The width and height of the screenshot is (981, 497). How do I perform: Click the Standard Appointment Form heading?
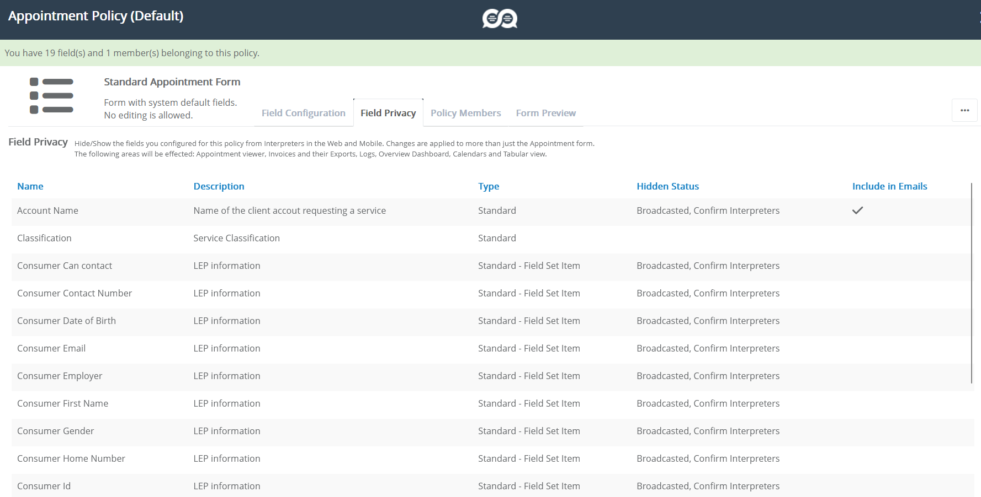click(172, 82)
